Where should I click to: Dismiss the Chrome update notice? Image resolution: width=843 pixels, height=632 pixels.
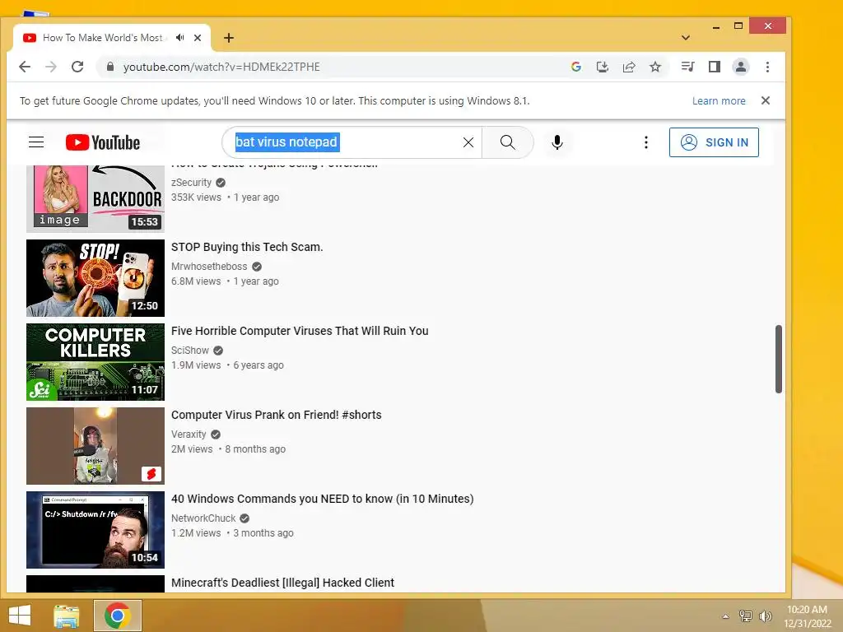coord(765,100)
